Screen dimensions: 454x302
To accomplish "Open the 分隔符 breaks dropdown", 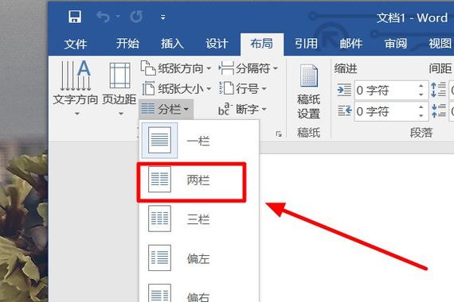I will click(249, 68).
